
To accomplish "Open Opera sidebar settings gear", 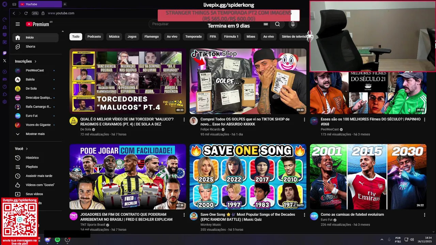I will [x=4, y=102].
